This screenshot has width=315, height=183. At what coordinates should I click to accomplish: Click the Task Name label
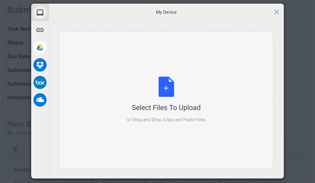[18, 29]
